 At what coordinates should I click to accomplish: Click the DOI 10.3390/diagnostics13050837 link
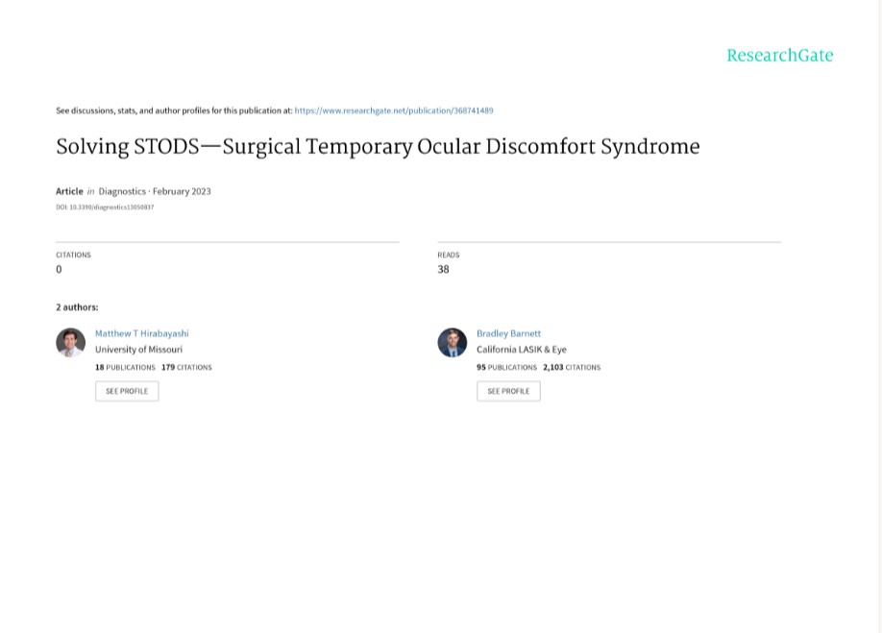105,207
